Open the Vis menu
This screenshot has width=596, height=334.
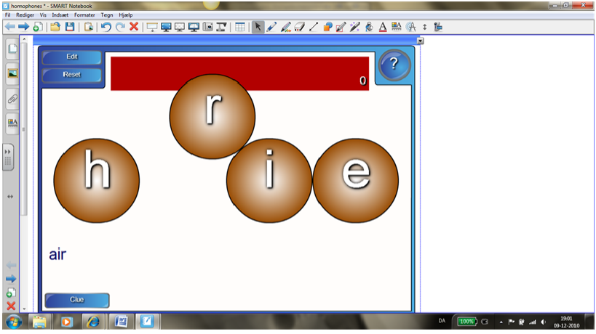click(43, 15)
